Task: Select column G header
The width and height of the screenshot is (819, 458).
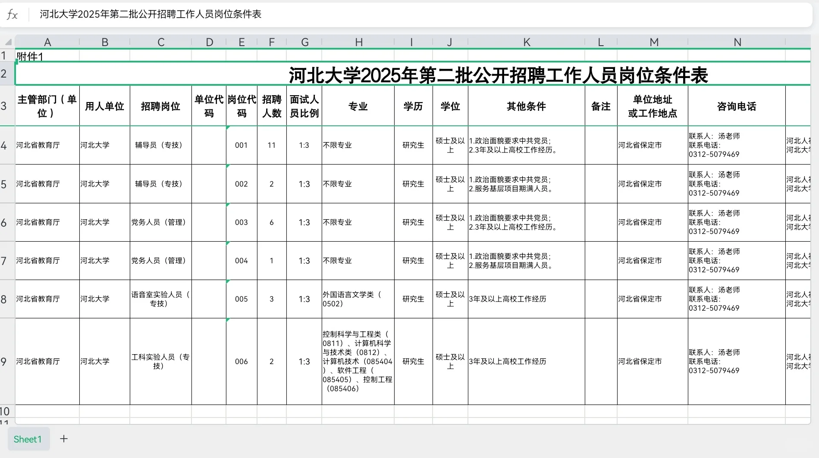Action: (x=304, y=42)
